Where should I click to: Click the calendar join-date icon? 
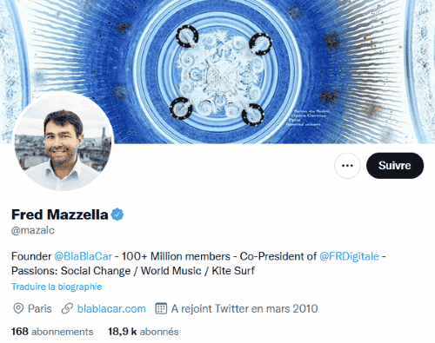point(161,308)
